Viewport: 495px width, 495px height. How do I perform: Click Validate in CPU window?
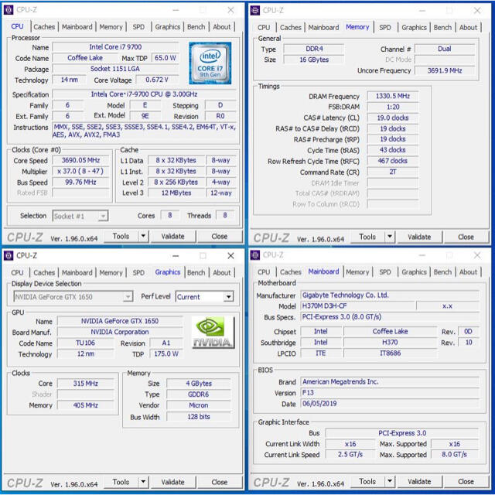click(x=172, y=236)
